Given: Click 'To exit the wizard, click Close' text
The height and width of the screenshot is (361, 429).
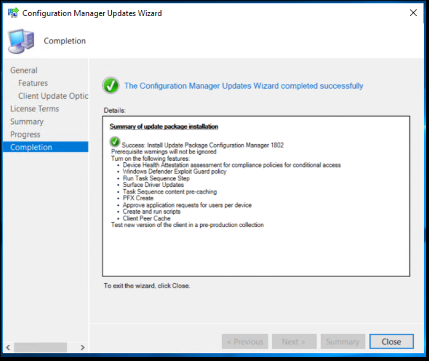Looking at the screenshot, I should click(147, 286).
